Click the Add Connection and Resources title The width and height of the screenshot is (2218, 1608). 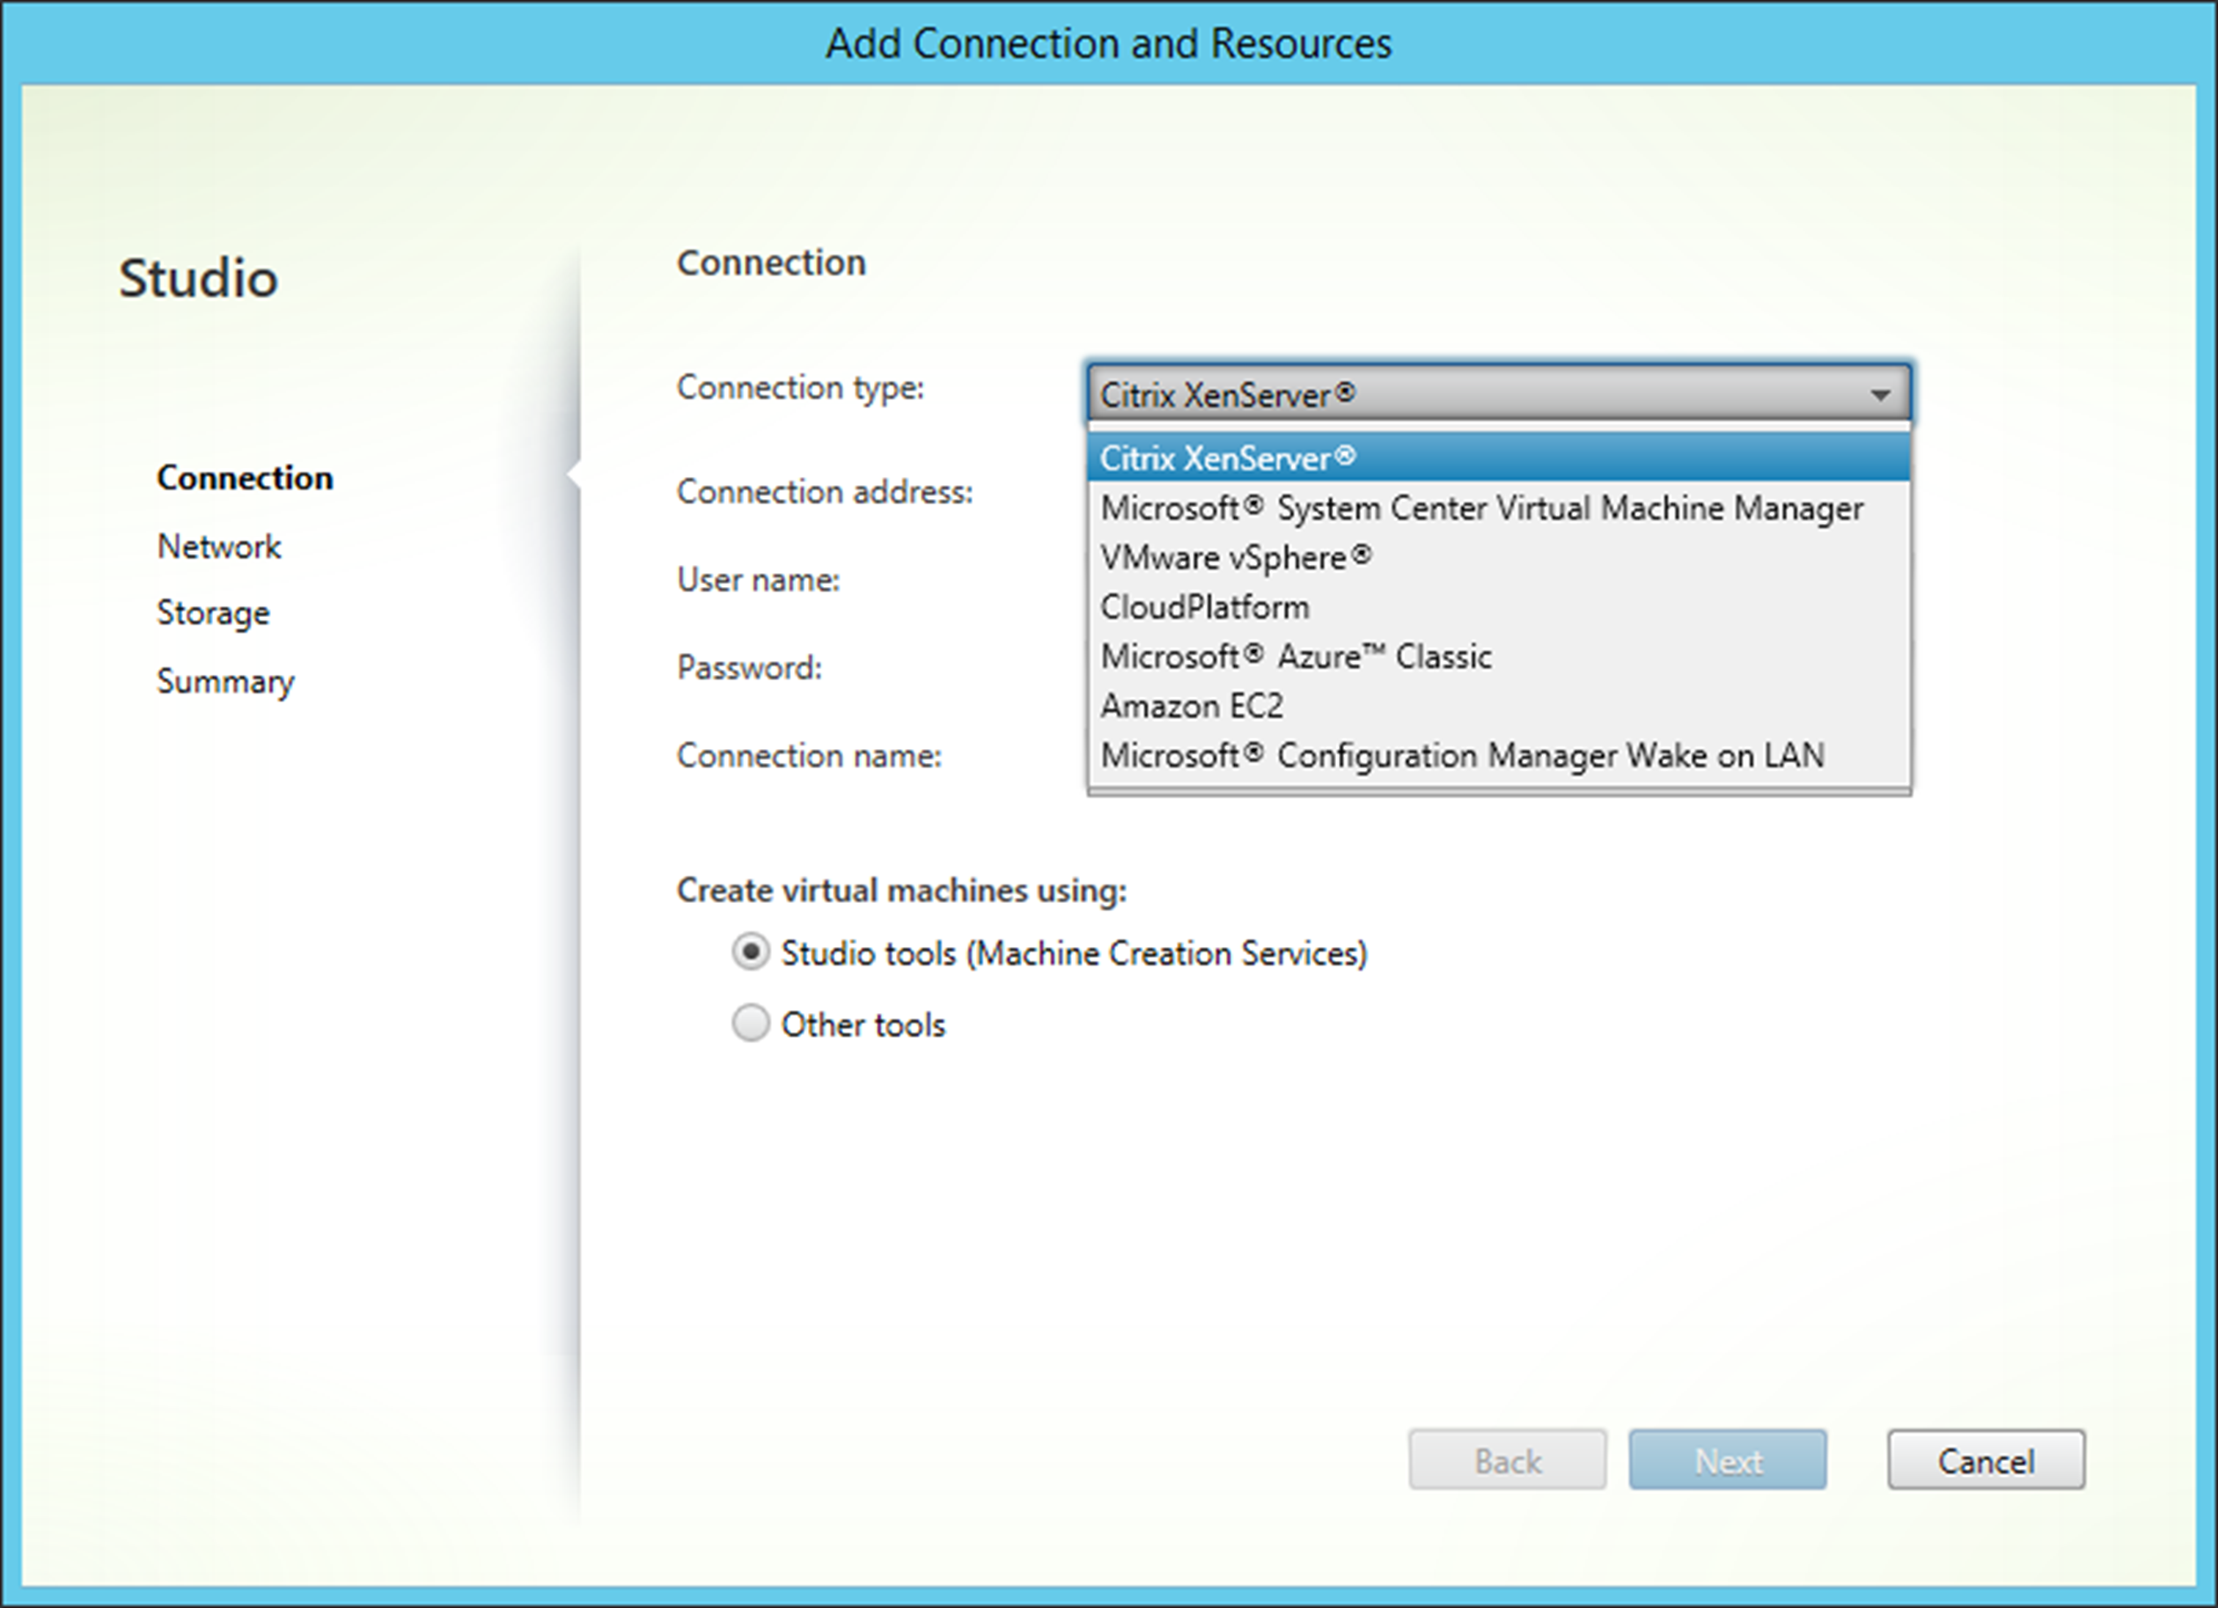click(1109, 43)
